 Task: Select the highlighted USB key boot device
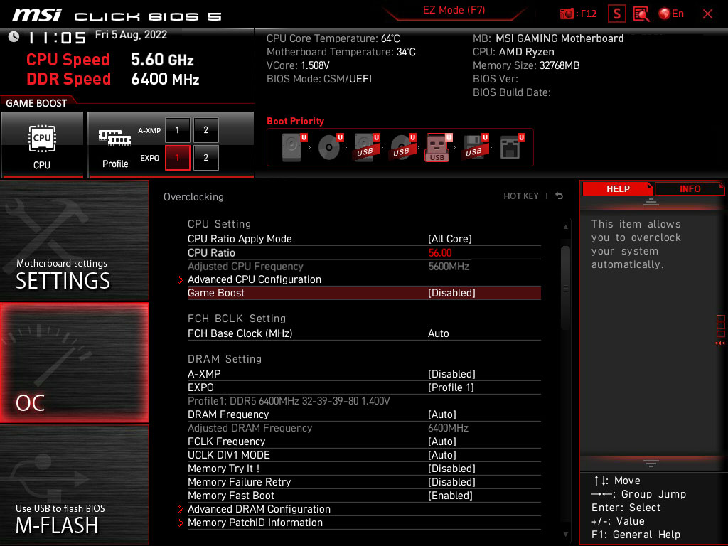click(437, 147)
